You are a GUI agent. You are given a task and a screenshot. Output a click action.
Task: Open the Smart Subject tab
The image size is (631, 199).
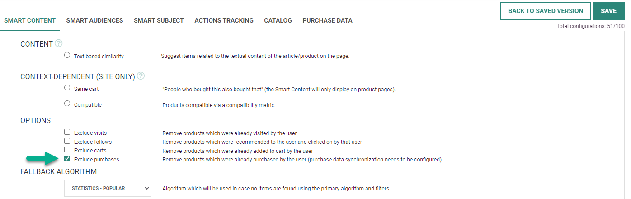(x=159, y=20)
